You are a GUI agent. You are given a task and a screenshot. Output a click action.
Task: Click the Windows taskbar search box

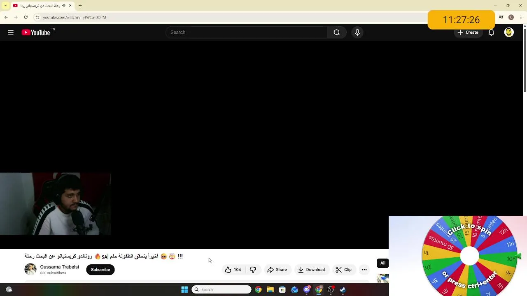(222, 289)
